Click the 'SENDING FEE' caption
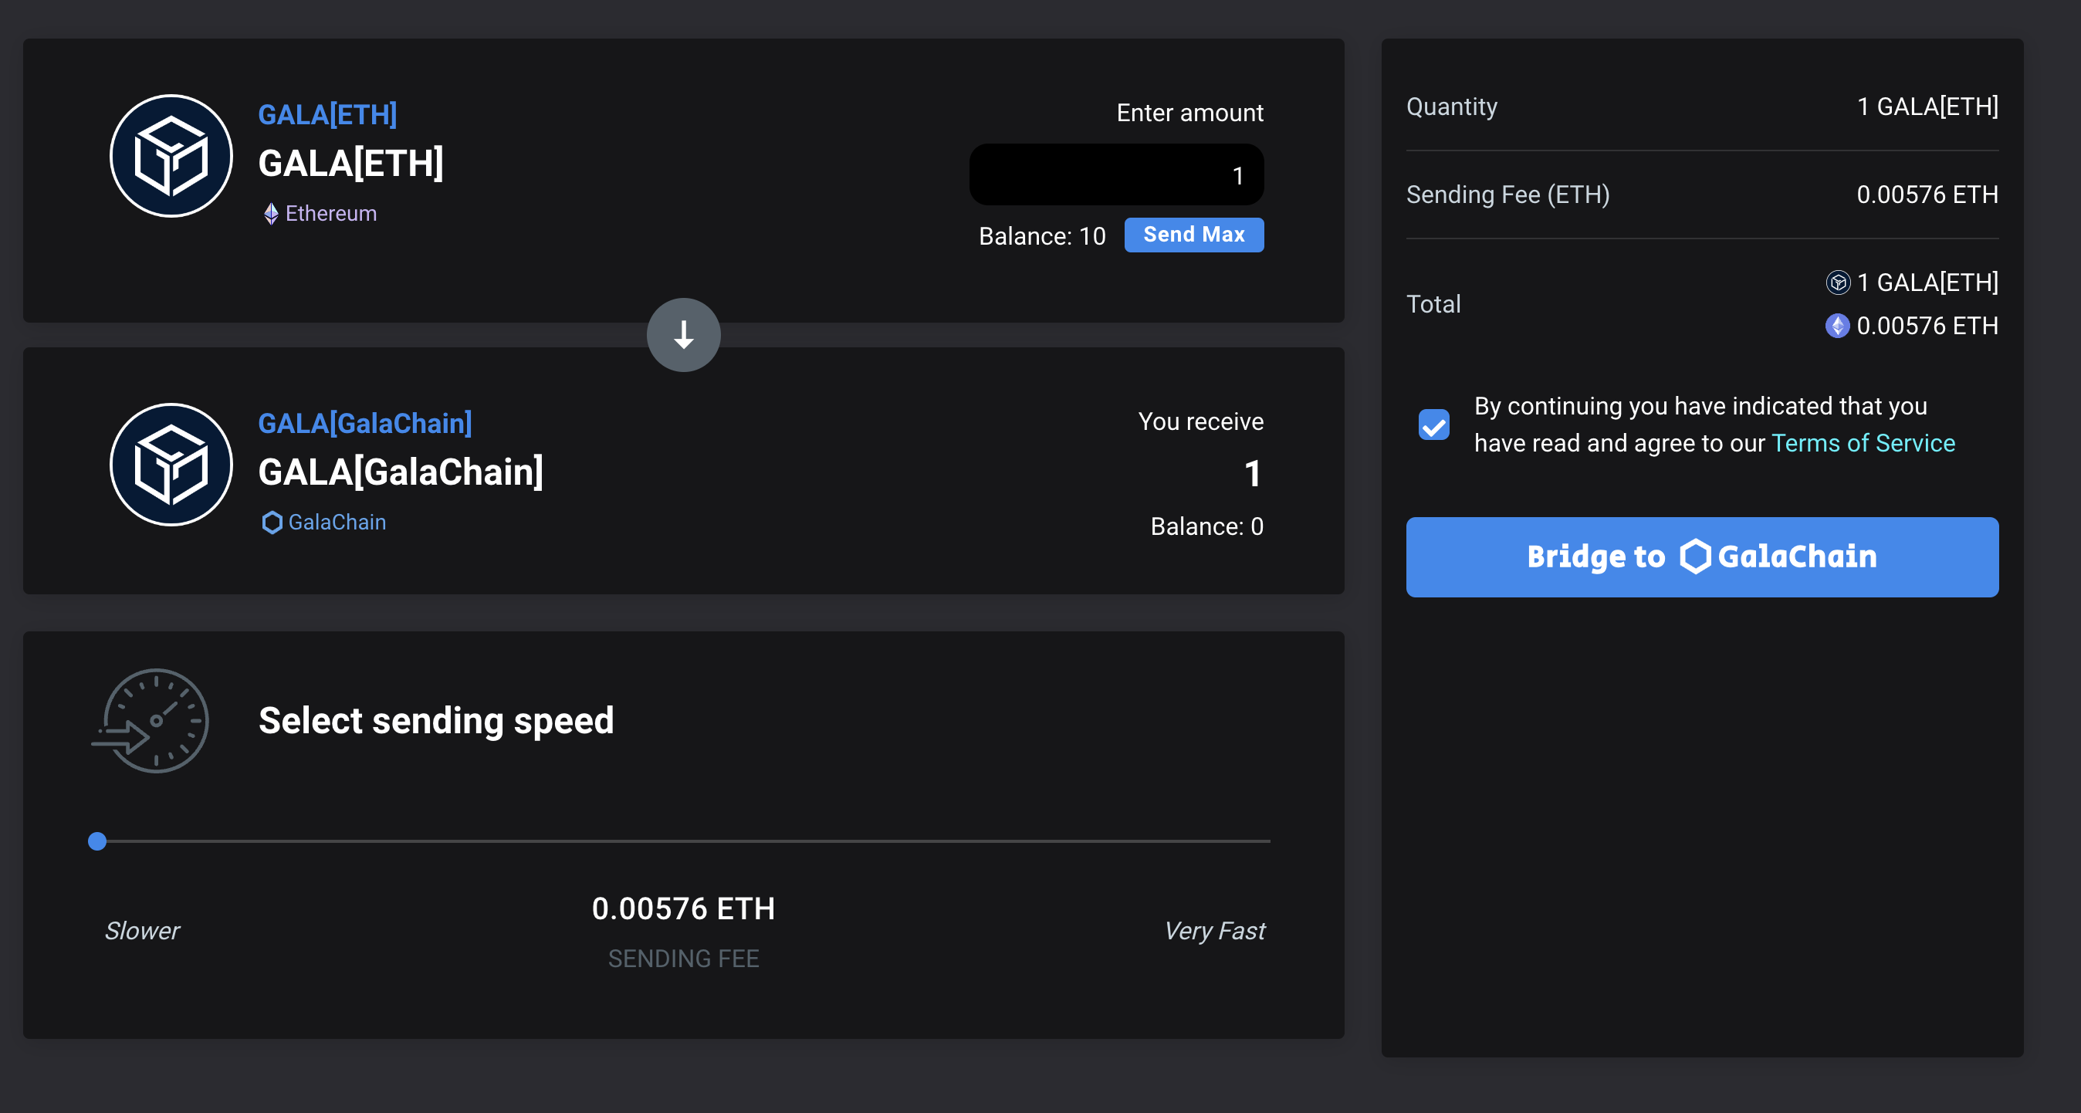Image resolution: width=2081 pixels, height=1113 pixels. click(x=683, y=959)
